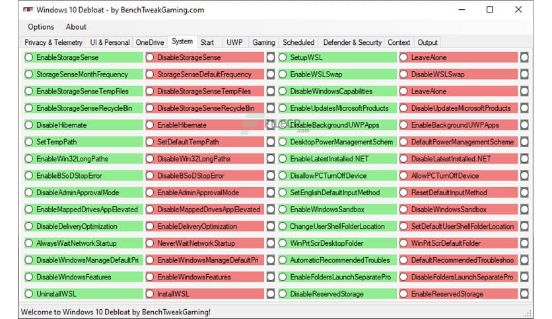
Task: Choose the UninstallWSL radio option
Action: (29, 294)
